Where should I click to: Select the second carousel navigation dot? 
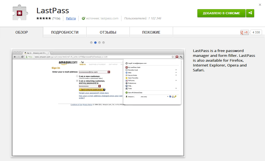95,43
